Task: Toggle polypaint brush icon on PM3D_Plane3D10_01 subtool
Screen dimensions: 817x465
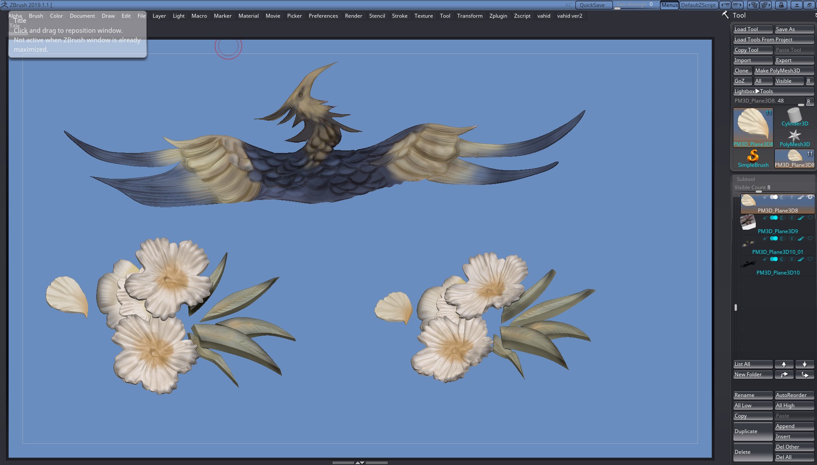Action: (801, 239)
